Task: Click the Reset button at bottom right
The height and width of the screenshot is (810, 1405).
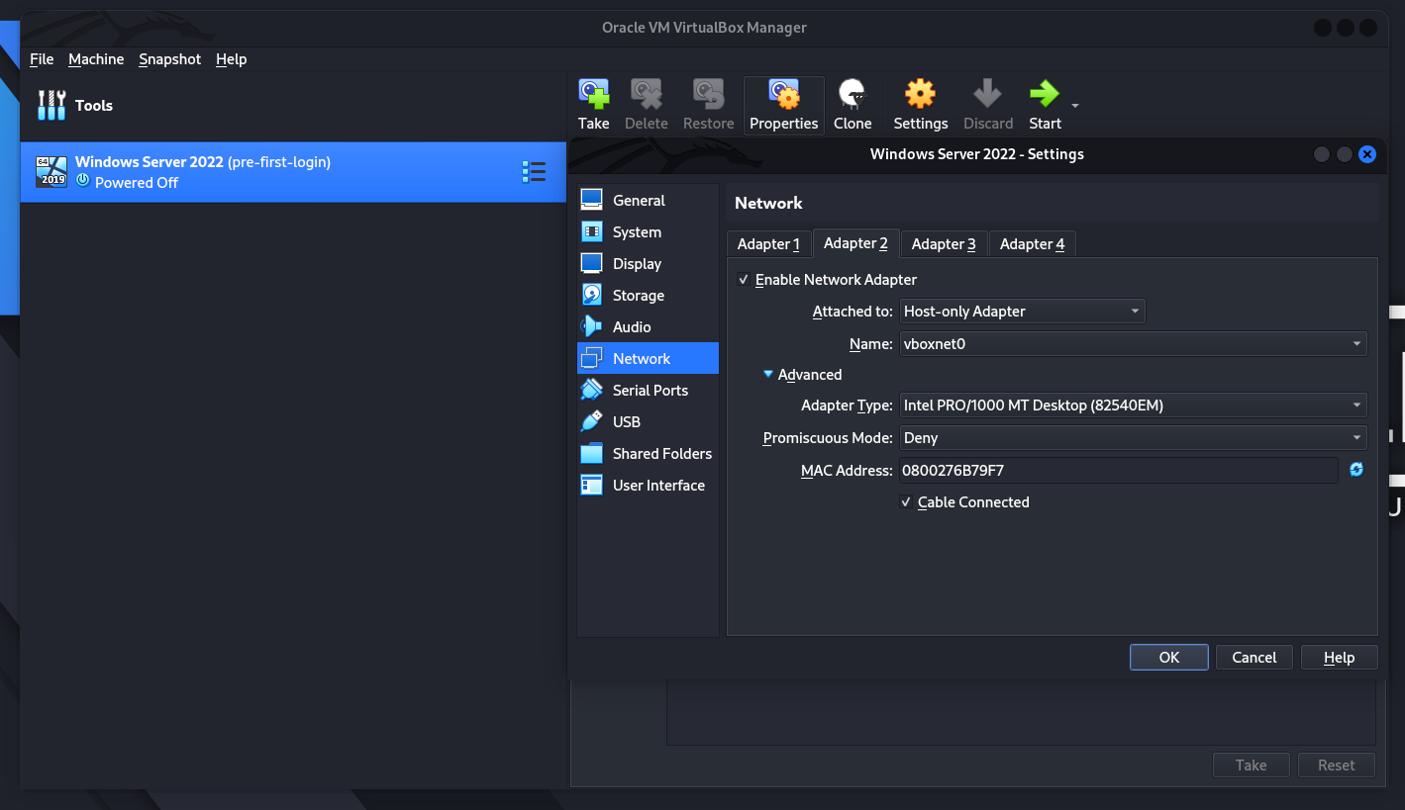Action: click(1336, 765)
